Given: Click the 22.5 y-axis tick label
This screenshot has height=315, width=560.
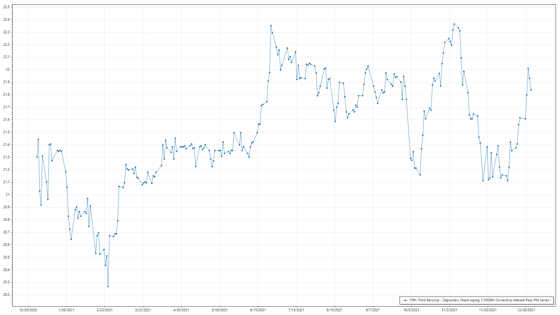Looking at the screenshot, I should coord(6,7).
